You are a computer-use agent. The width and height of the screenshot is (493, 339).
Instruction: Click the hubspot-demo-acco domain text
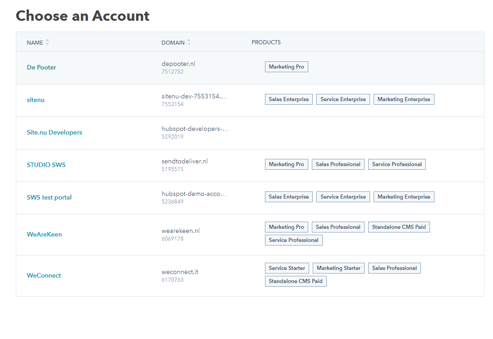coord(194,194)
